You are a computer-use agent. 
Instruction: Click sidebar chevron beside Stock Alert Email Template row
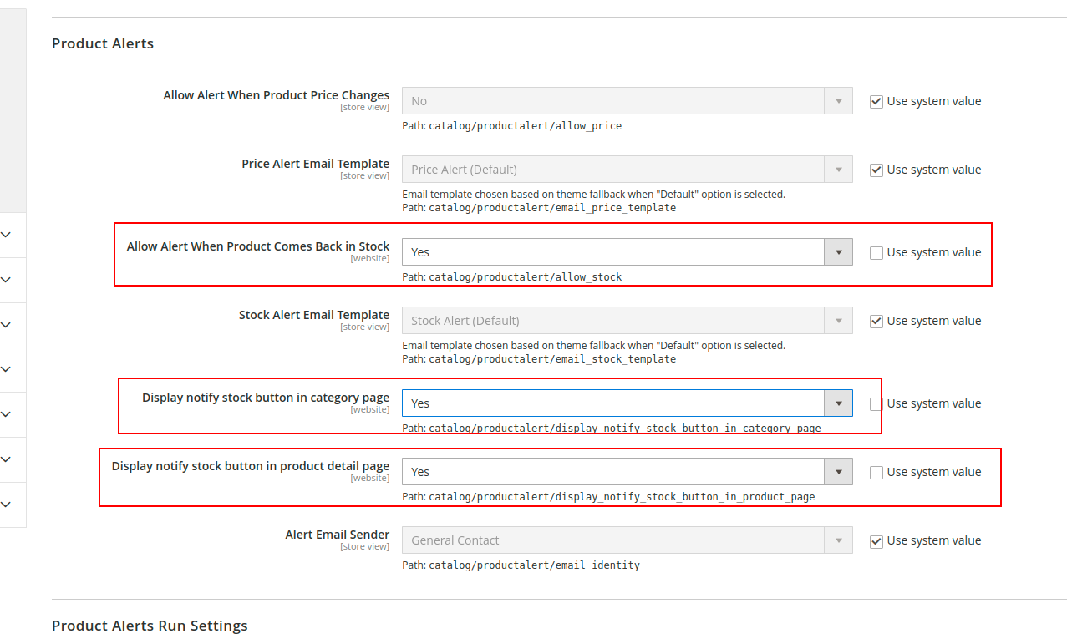(x=6, y=325)
